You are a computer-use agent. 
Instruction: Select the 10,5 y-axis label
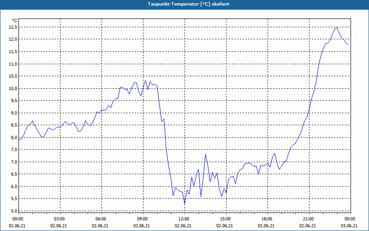[x=13, y=76]
